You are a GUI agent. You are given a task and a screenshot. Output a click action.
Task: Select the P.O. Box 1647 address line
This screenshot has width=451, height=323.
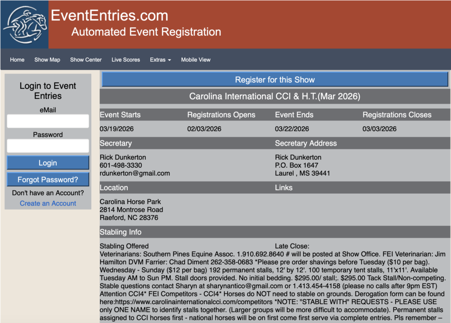click(296, 165)
